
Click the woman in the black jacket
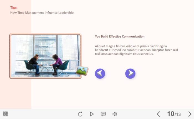tap(35, 64)
